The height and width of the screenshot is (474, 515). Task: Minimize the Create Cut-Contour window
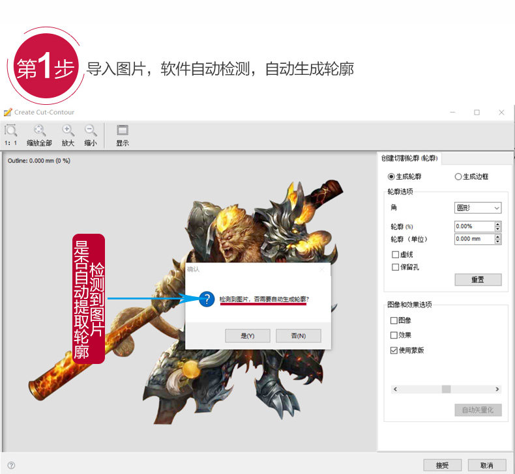tap(452, 112)
